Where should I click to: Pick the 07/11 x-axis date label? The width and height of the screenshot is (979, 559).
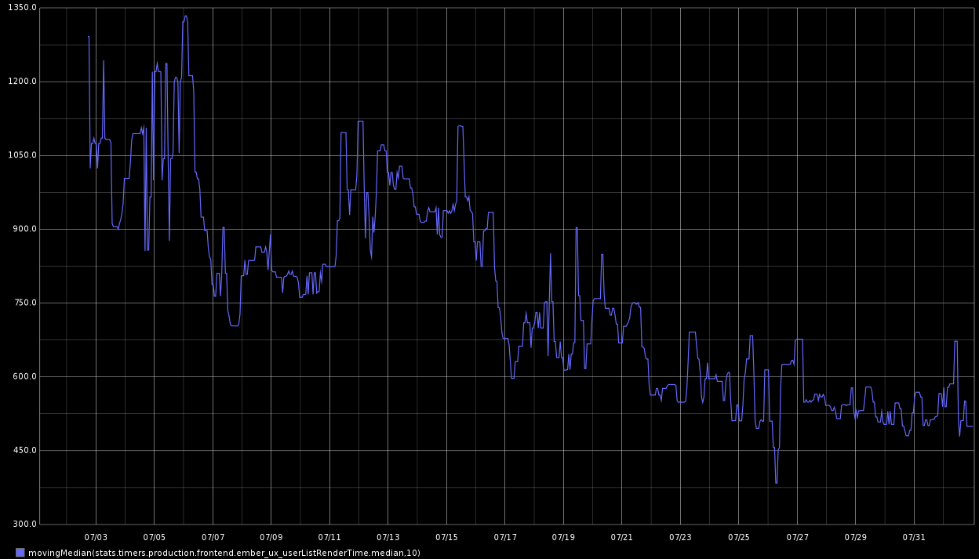pyautogui.click(x=329, y=537)
